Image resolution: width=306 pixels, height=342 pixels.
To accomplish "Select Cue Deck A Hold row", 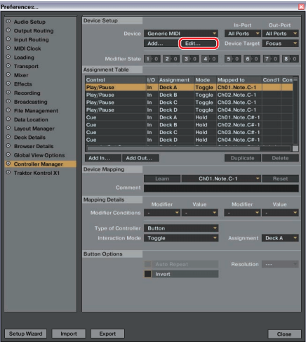I will coord(189,117).
